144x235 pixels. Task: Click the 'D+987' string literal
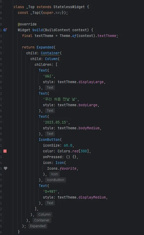50,191
